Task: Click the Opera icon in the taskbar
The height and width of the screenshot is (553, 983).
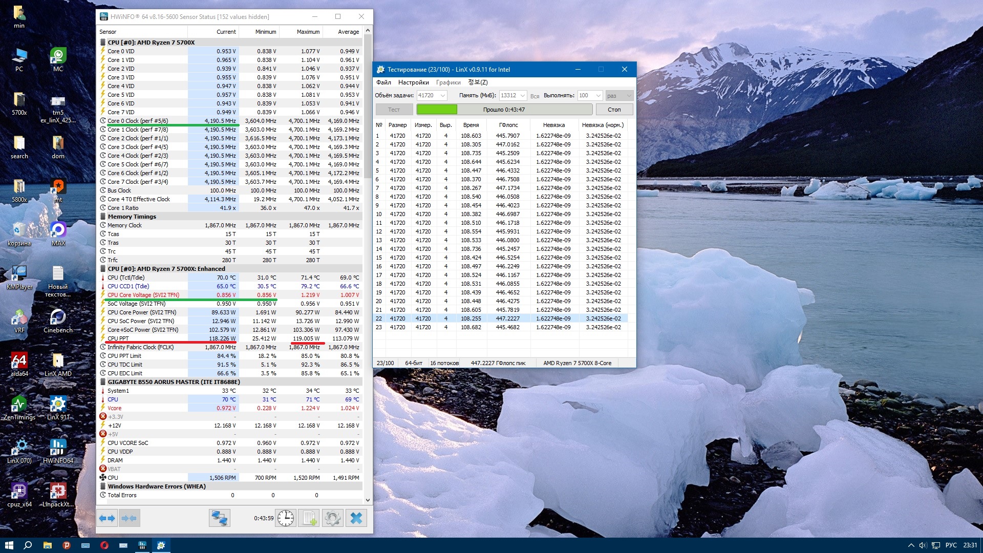Action: pyautogui.click(x=104, y=545)
